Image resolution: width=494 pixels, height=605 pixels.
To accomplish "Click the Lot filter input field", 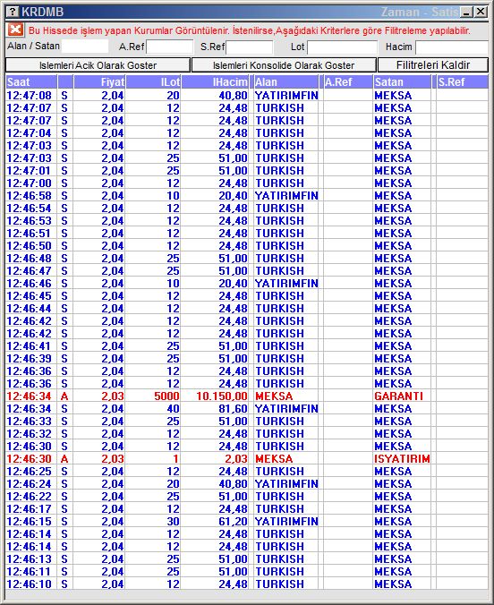I will (343, 47).
